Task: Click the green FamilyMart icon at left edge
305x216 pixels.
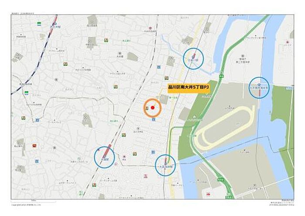Action: pos(27,93)
